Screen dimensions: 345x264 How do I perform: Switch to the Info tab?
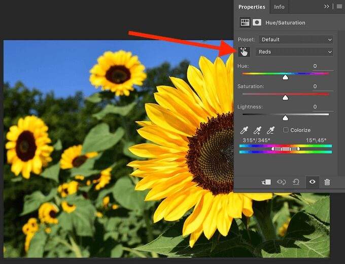click(279, 7)
